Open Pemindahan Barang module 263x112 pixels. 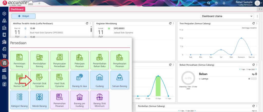pos(40,60)
